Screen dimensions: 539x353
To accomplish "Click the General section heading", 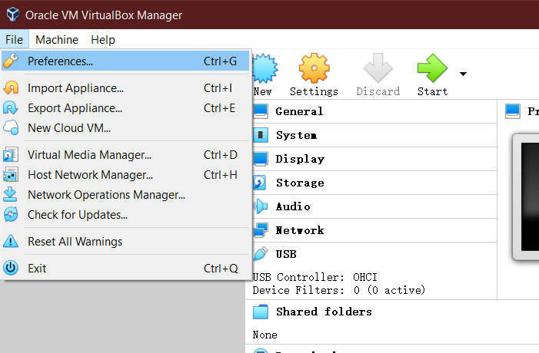I will [x=299, y=111].
